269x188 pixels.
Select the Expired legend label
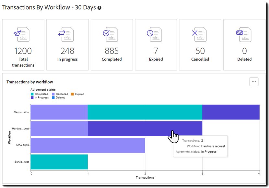click(x=80, y=94)
